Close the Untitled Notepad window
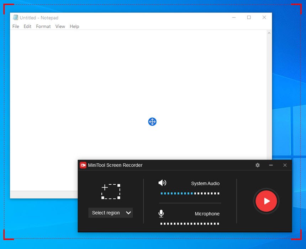Screen dimensions: 306x249 (x=264, y=17)
